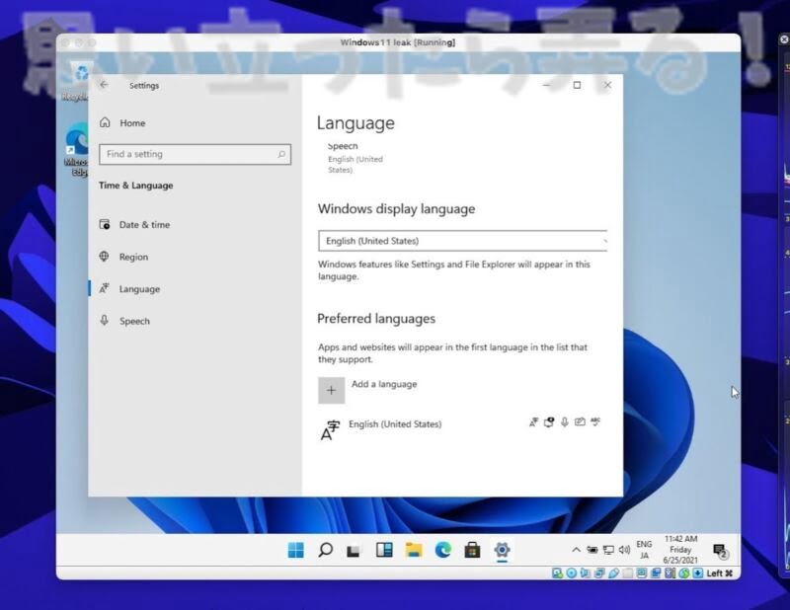
Task: Click the VirtualBox optical disk status icon
Action: coord(572,573)
